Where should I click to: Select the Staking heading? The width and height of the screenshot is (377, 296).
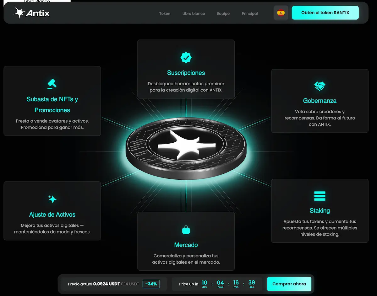320,211
